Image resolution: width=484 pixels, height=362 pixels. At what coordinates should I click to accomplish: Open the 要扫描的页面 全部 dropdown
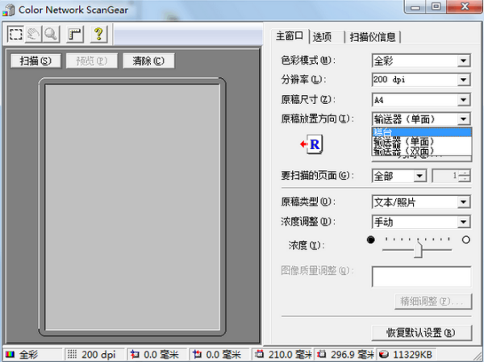coord(419,177)
